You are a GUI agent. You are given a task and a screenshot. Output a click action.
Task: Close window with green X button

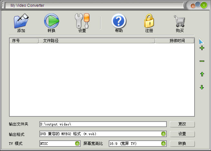point(204,5)
